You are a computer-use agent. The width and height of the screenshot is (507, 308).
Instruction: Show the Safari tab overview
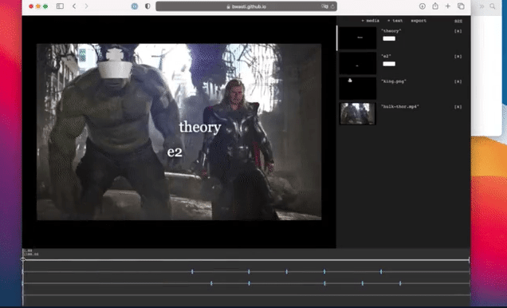(461, 6)
